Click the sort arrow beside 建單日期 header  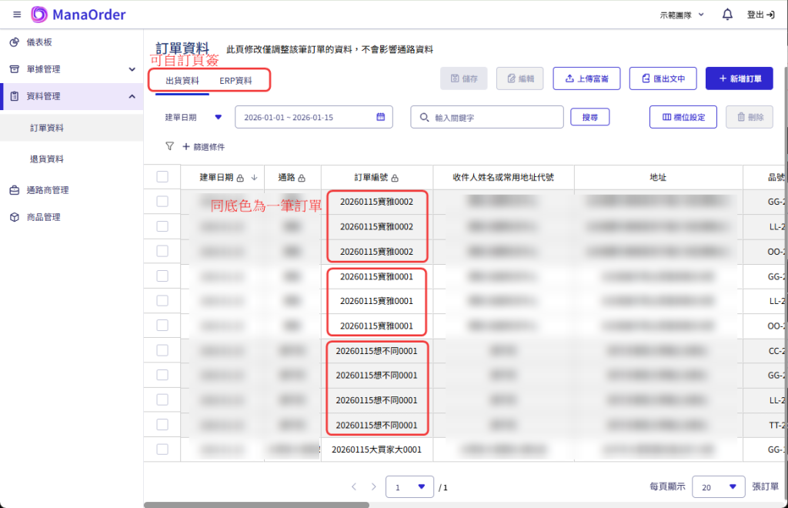254,178
